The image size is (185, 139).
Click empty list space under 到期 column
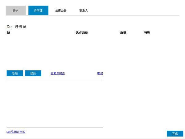pos(147,51)
